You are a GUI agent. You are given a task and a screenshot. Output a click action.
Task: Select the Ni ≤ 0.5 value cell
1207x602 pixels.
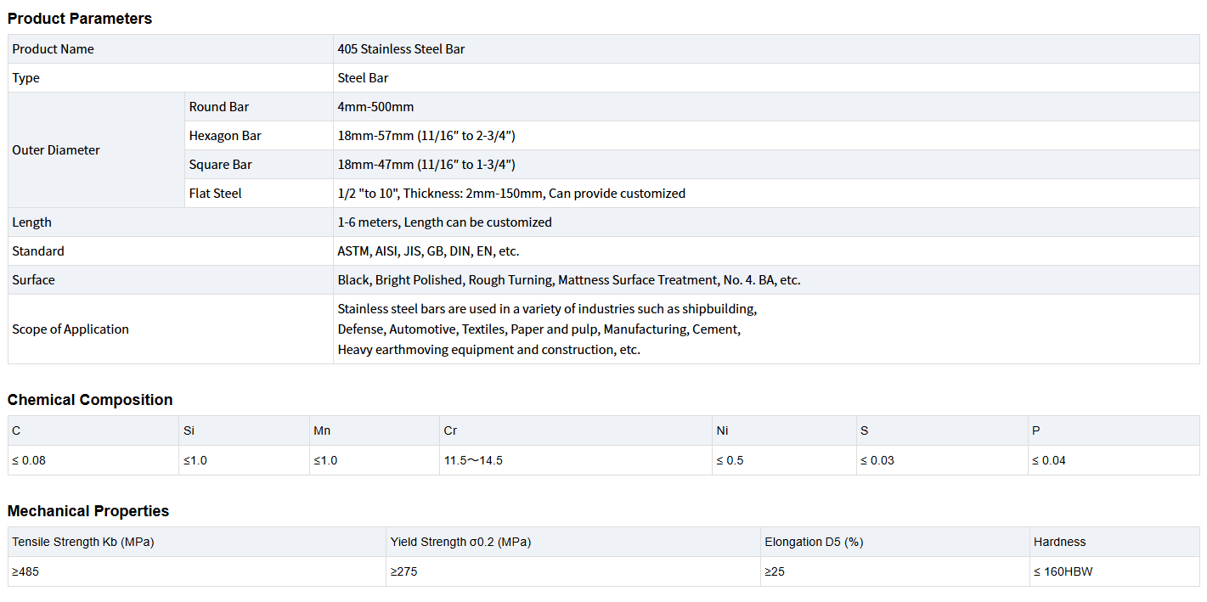tap(730, 460)
